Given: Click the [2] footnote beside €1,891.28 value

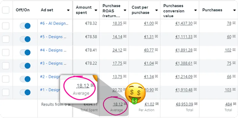Looking at the screenshot, I should tap(195, 50).
